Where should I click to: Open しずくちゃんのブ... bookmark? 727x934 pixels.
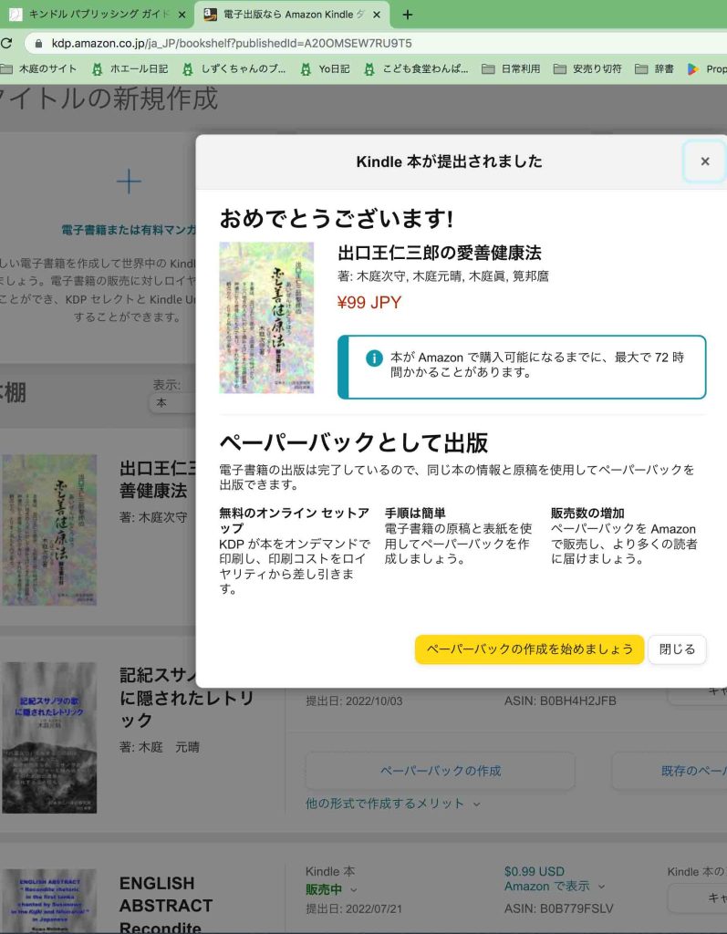(234, 69)
